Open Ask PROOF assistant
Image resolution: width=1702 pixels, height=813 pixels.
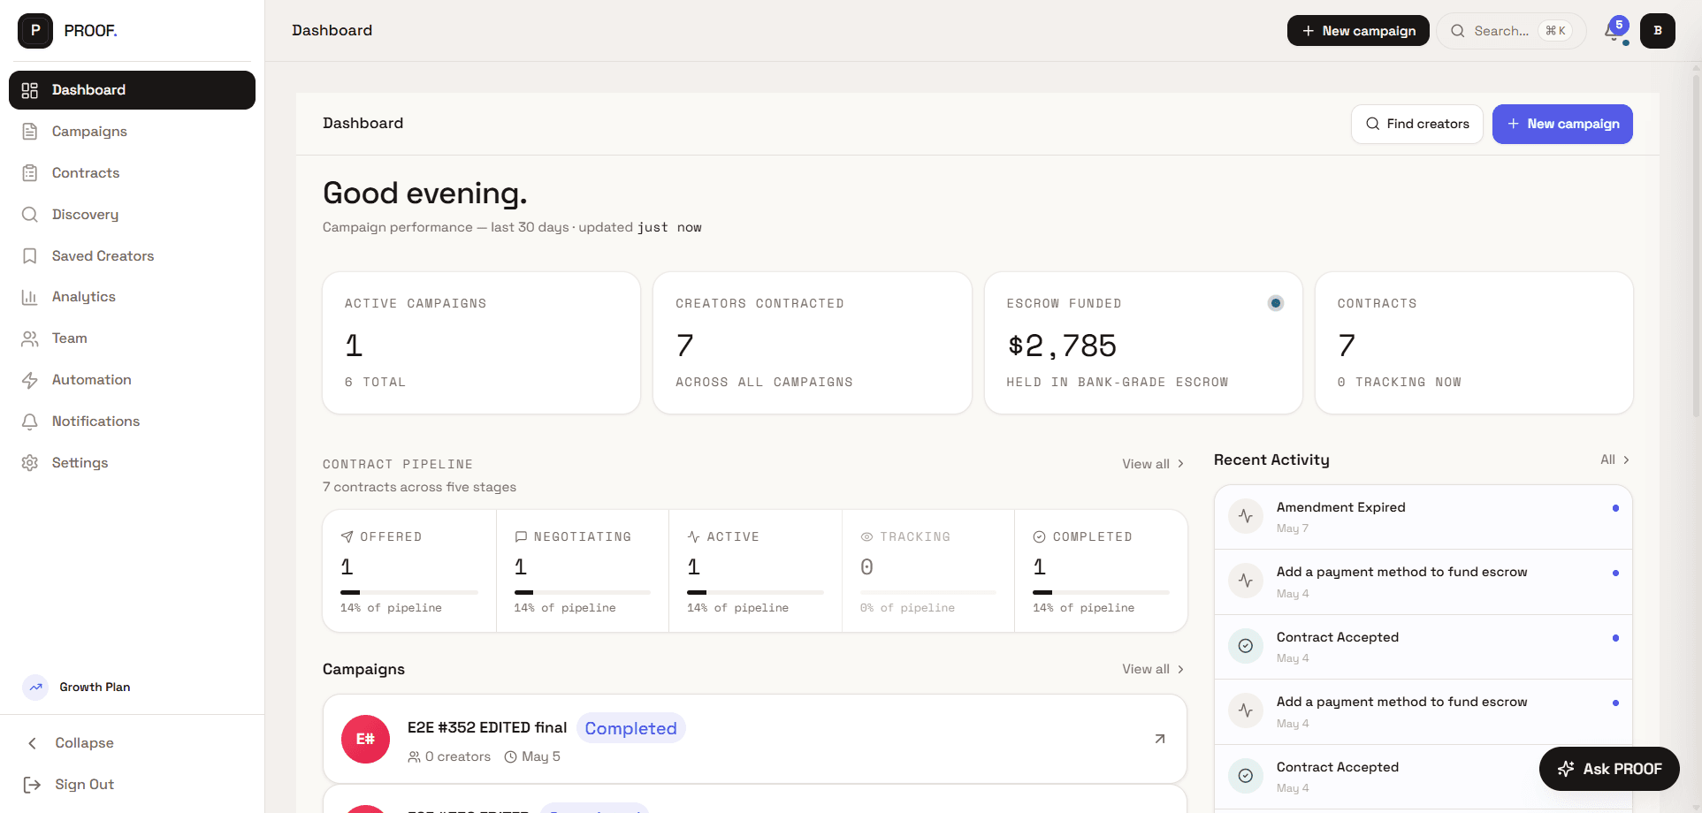(1609, 769)
